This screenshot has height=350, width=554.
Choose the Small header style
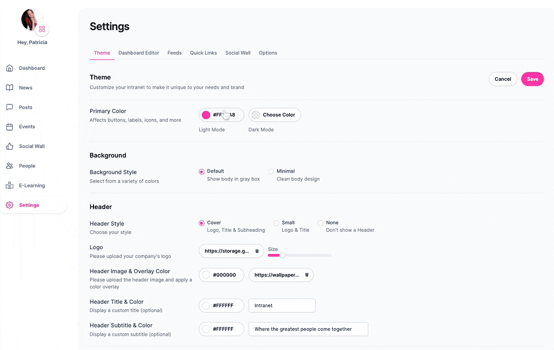click(x=276, y=223)
